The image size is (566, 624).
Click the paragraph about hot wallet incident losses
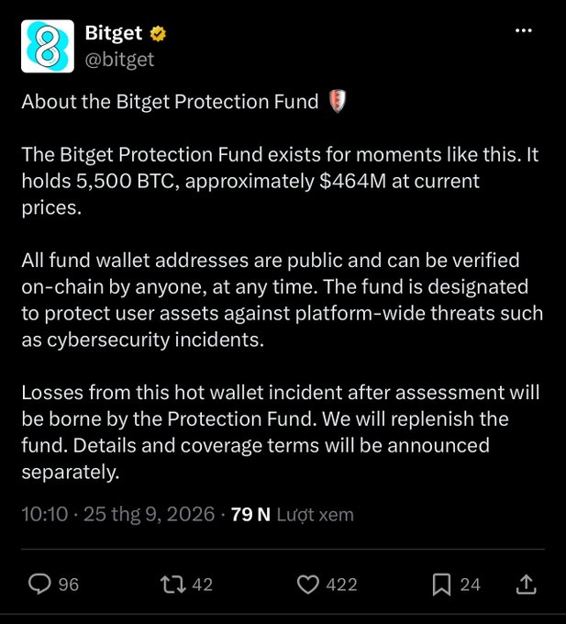click(281, 432)
